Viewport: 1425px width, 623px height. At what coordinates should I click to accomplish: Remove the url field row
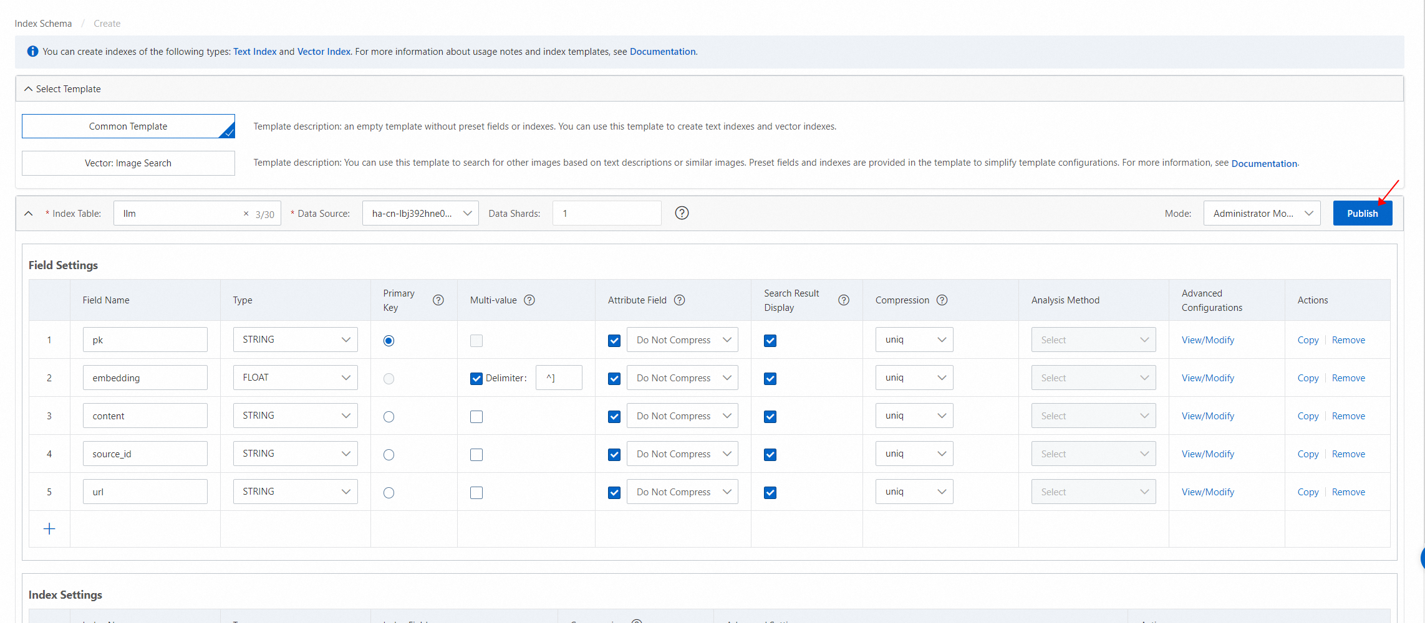point(1348,492)
